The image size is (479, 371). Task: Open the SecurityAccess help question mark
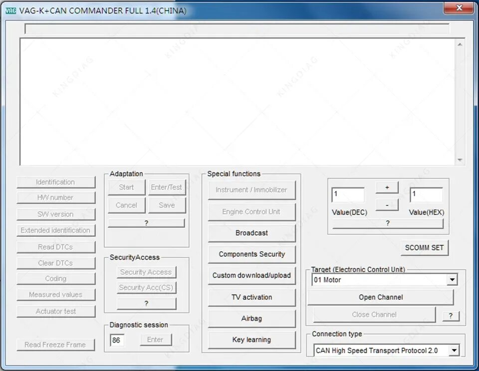point(146,304)
